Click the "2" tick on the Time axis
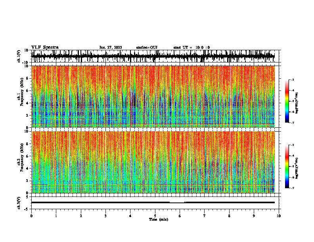The image size is (314, 242). 81,216
